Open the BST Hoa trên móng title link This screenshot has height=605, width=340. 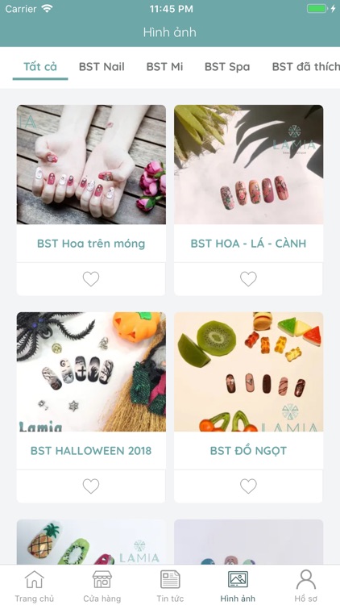(91, 244)
